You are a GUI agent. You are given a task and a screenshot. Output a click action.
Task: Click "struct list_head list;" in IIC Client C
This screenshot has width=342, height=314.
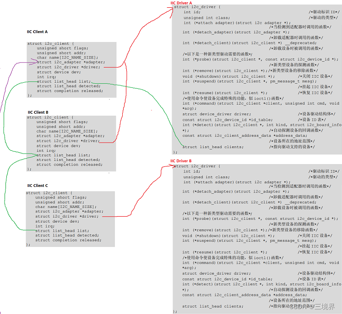point(62,231)
